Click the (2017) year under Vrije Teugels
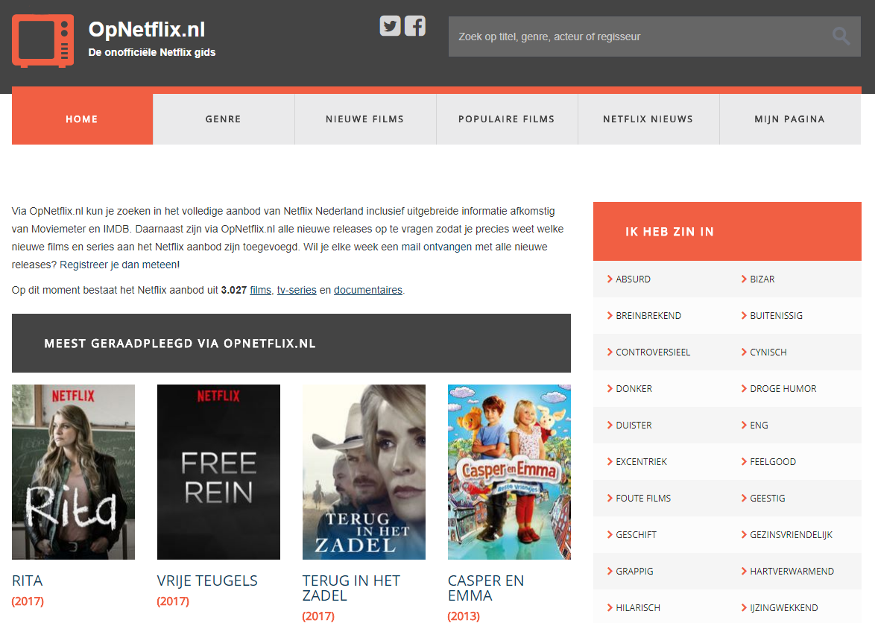The width and height of the screenshot is (875, 623). [x=173, y=601]
